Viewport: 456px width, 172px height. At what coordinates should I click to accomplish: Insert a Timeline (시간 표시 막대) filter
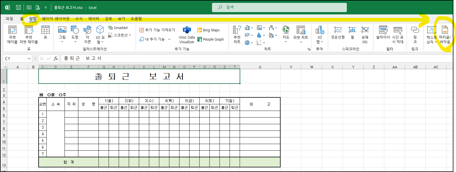tap(398, 35)
